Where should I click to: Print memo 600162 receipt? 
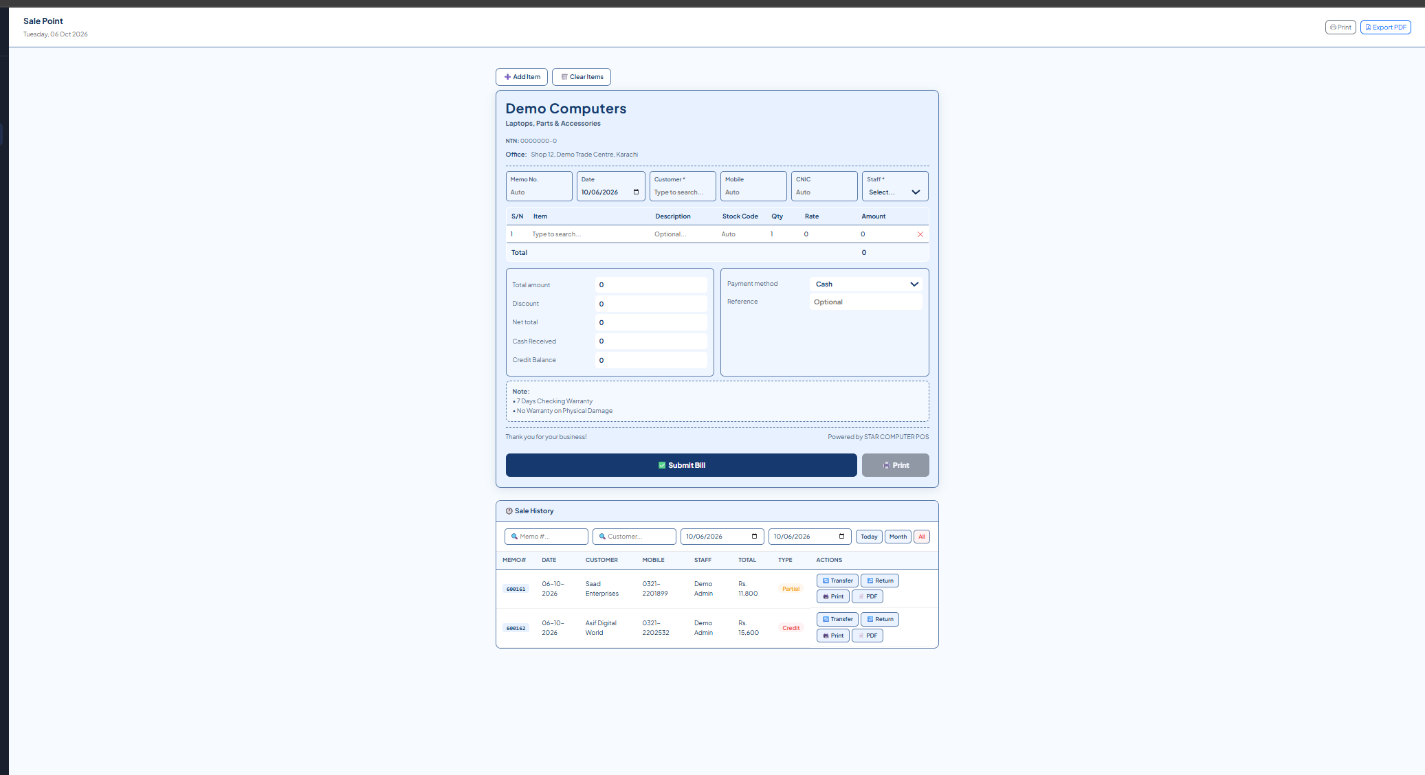point(833,636)
